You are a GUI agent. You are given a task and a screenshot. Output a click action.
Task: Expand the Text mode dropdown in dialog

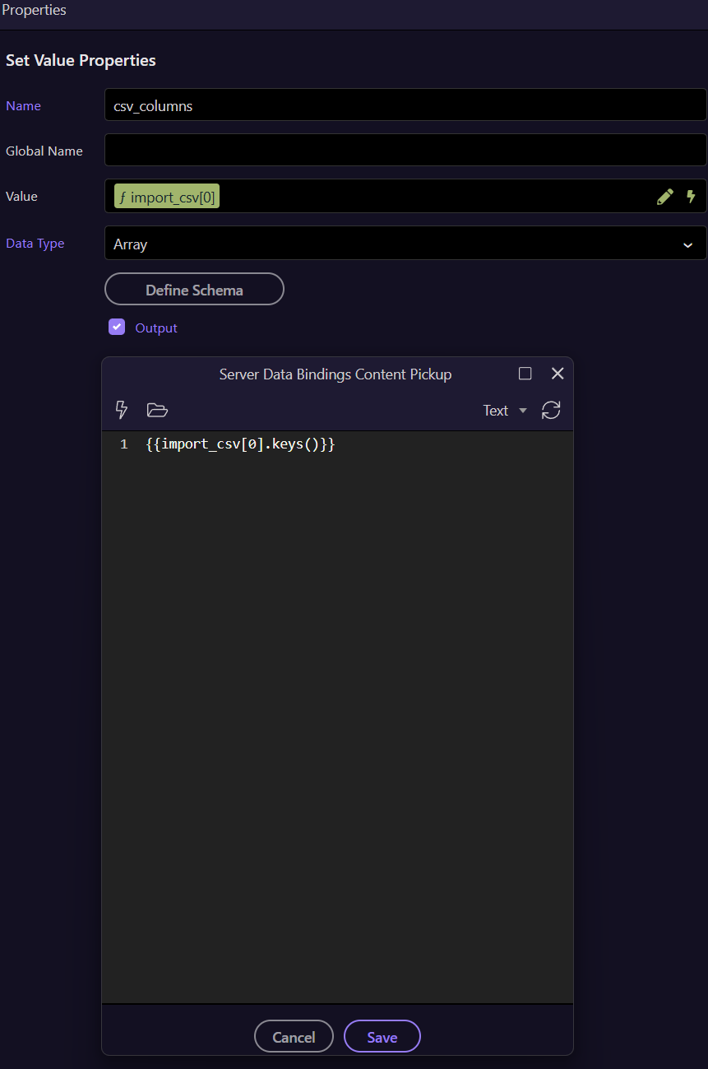click(x=505, y=411)
